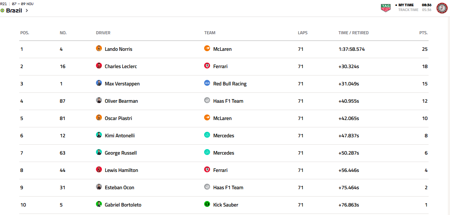Switch the clock to Track Time
The image size is (450, 215).
tap(408, 10)
